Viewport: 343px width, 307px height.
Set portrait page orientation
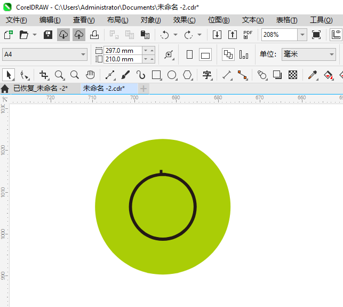190,54
